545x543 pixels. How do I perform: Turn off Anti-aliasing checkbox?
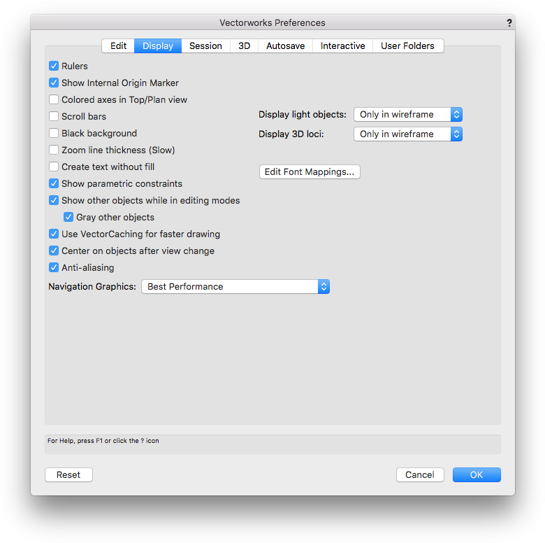click(54, 267)
